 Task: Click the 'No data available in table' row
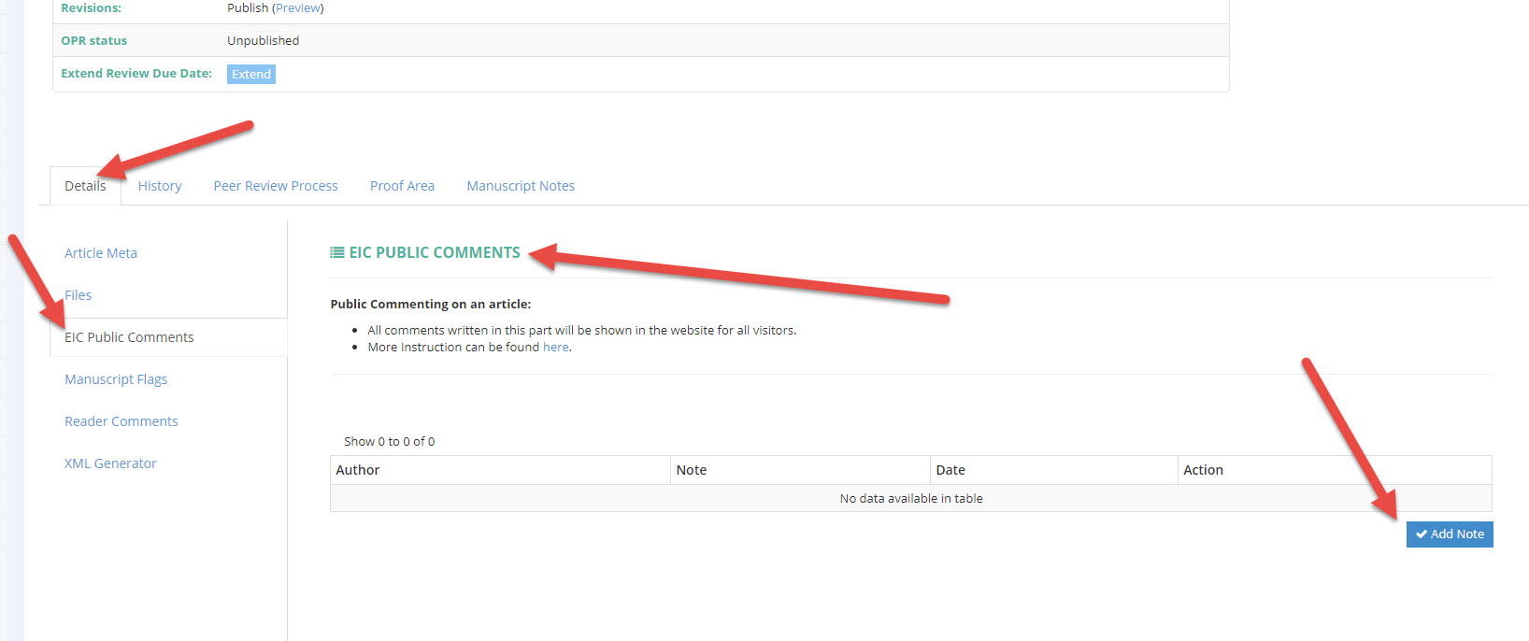pyautogui.click(x=911, y=498)
